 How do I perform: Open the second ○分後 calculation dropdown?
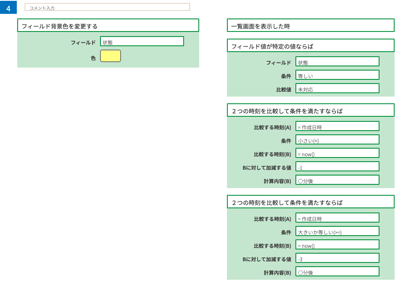[x=337, y=271]
